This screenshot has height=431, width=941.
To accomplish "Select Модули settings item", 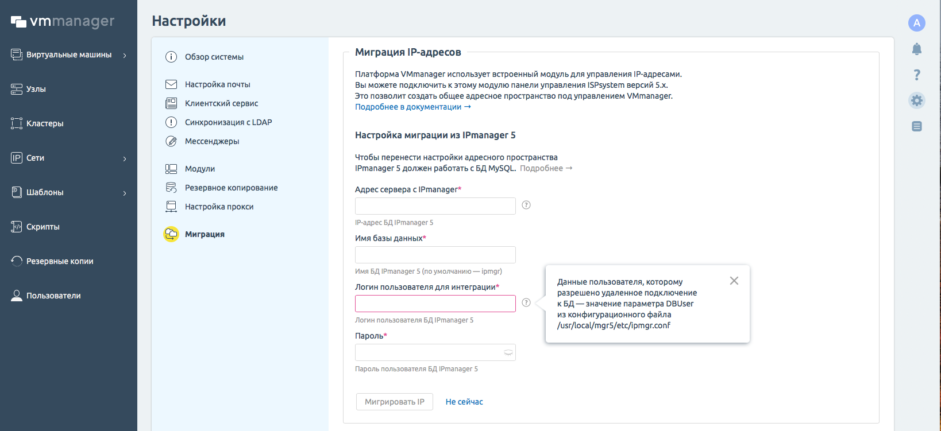I will [200, 169].
